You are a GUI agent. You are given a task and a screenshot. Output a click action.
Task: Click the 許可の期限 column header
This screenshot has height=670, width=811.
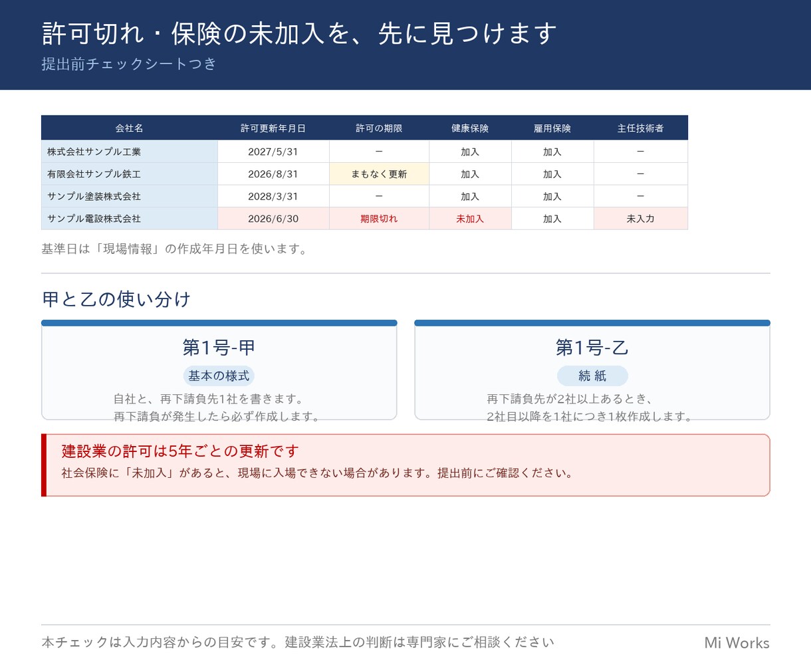(x=379, y=128)
